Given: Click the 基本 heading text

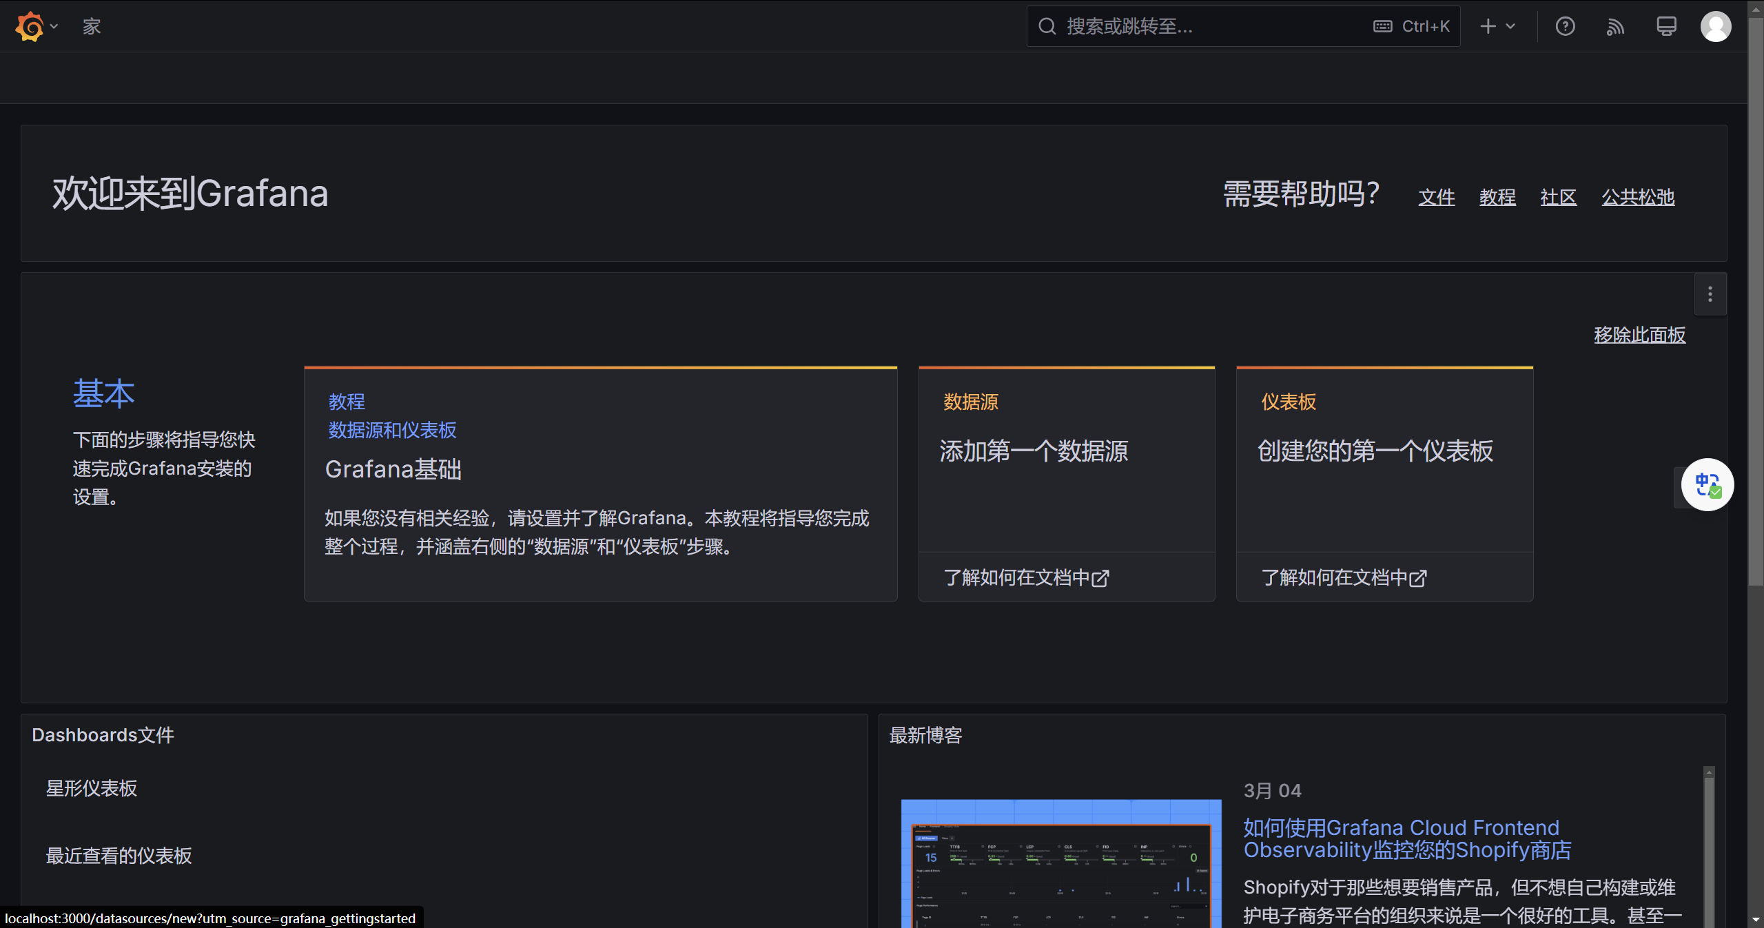Looking at the screenshot, I should pos(104,394).
